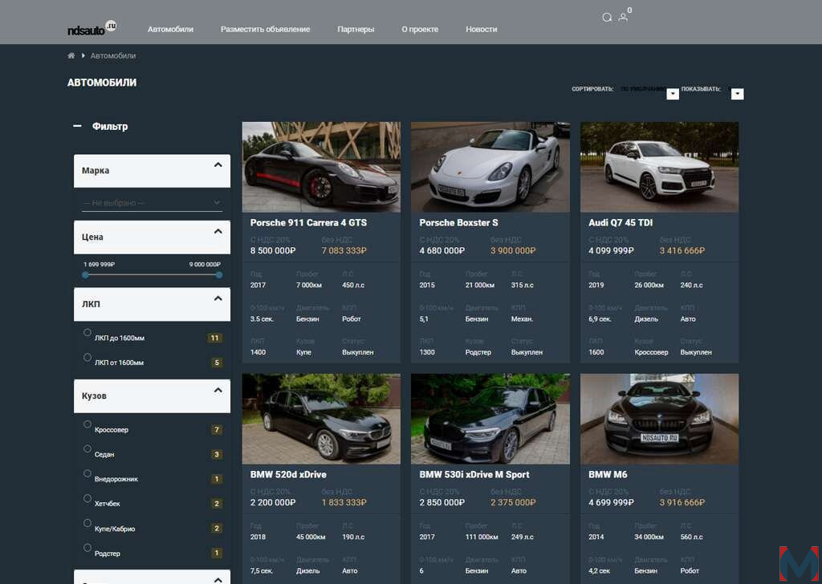The height and width of the screenshot is (584, 822).
Task: Click the price 8 500 000₽
Action: tap(273, 251)
